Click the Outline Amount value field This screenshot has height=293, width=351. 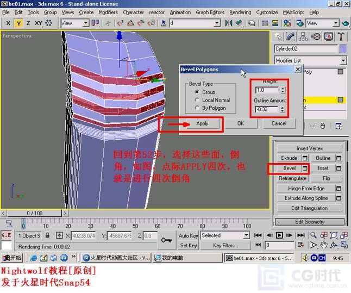tap(267, 109)
